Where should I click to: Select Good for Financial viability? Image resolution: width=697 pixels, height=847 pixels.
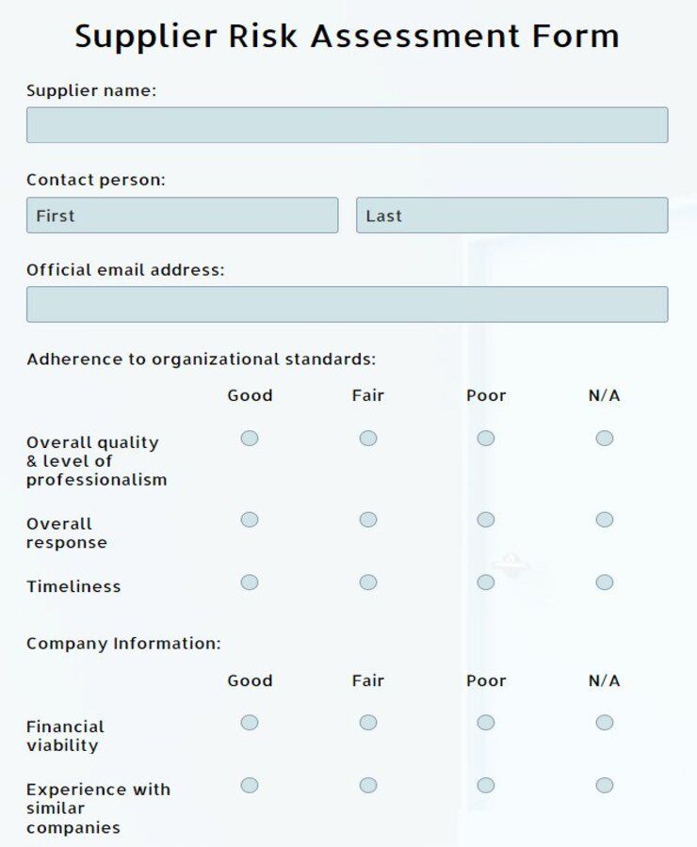249,722
